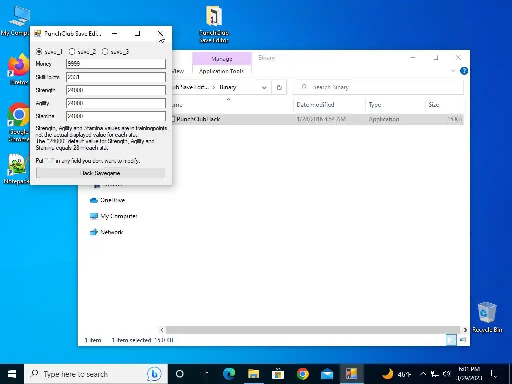
Task: Open the clock showing 6:01 PM
Action: tap(469, 374)
